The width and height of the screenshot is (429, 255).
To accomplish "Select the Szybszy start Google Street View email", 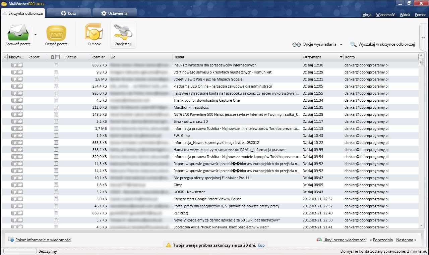I will [210, 199].
